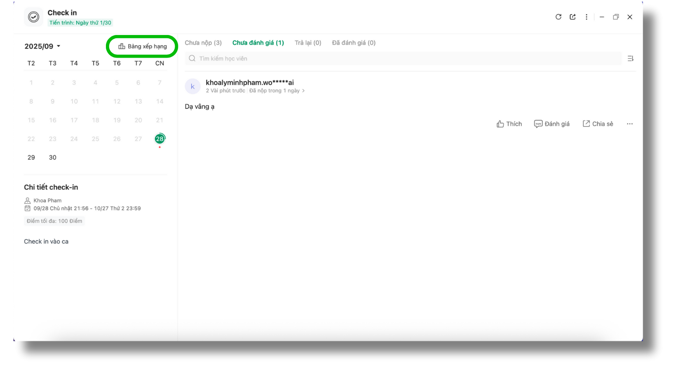Select day 28 in the calendar

click(160, 139)
